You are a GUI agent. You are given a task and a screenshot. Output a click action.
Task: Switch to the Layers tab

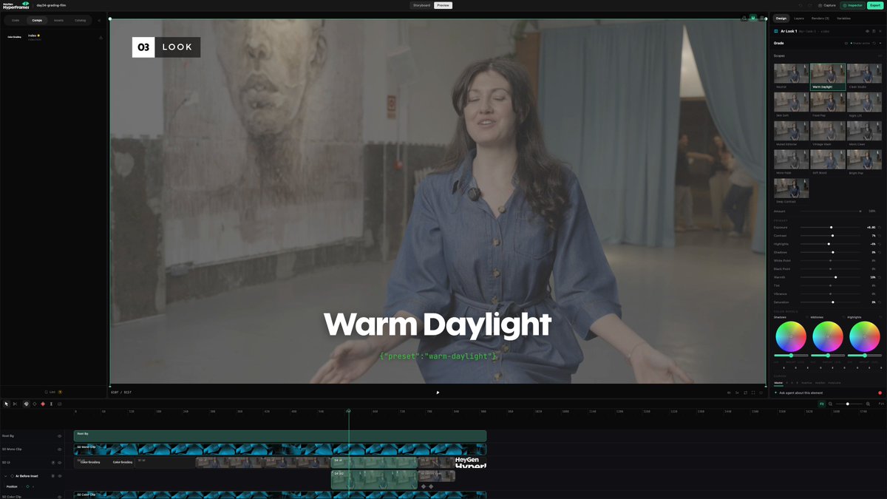pyautogui.click(x=799, y=18)
